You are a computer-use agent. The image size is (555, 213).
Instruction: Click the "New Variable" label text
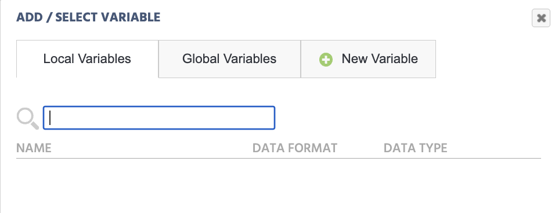coord(380,59)
